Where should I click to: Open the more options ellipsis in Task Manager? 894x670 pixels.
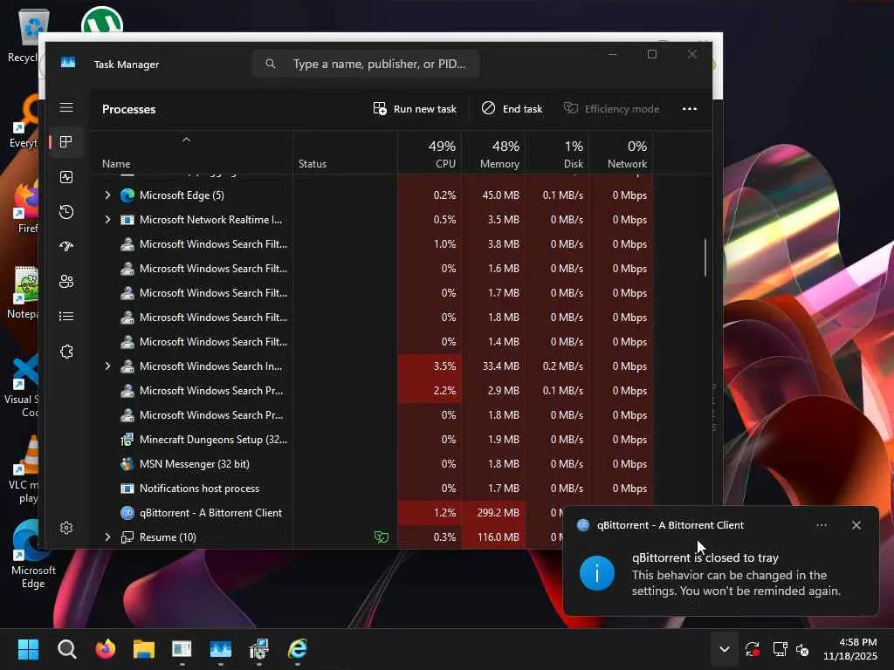tap(690, 109)
